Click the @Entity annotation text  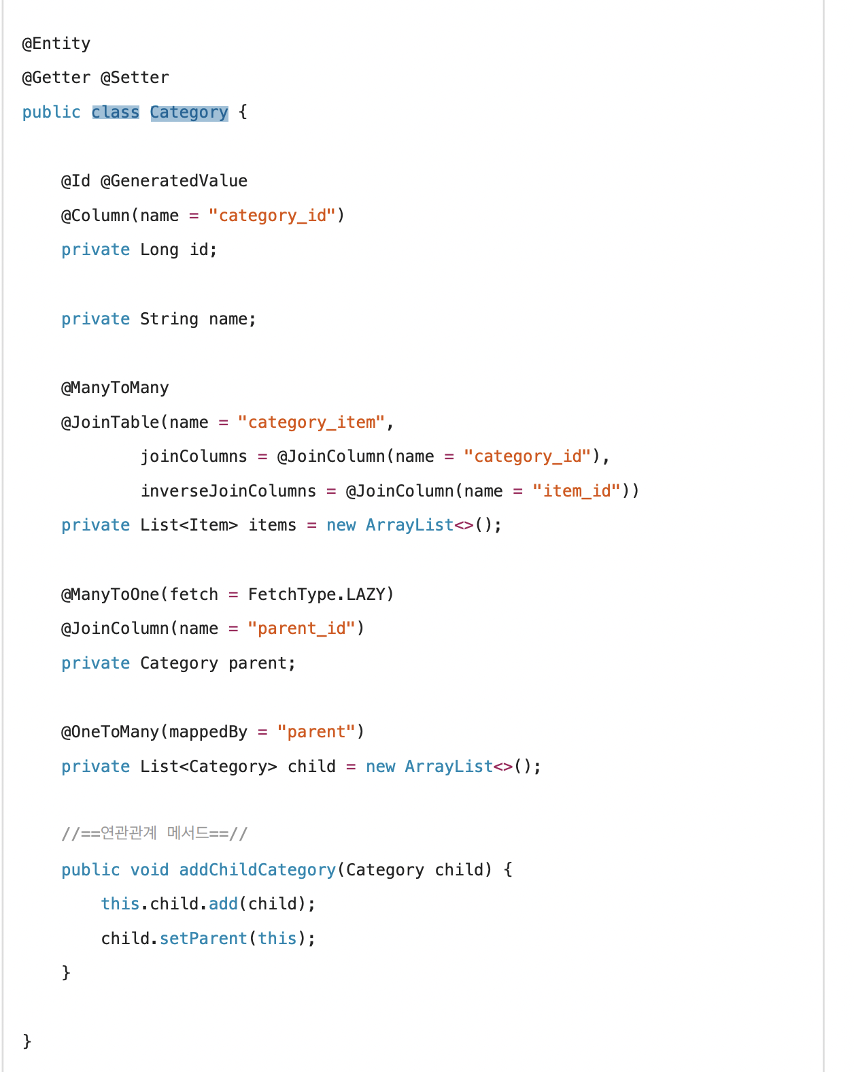coord(56,44)
